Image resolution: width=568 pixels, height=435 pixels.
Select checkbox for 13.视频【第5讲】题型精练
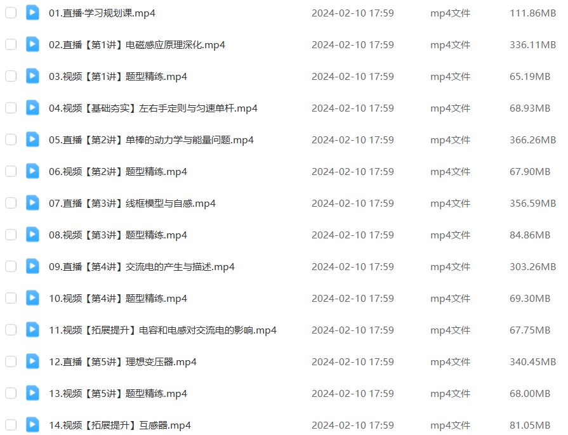tap(11, 393)
